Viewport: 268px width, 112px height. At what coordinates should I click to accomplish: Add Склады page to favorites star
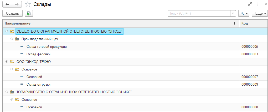[x=28, y=4]
